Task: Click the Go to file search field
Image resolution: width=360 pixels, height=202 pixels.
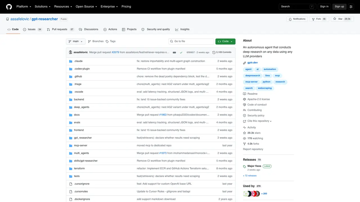Action: pyautogui.click(x=191, y=41)
